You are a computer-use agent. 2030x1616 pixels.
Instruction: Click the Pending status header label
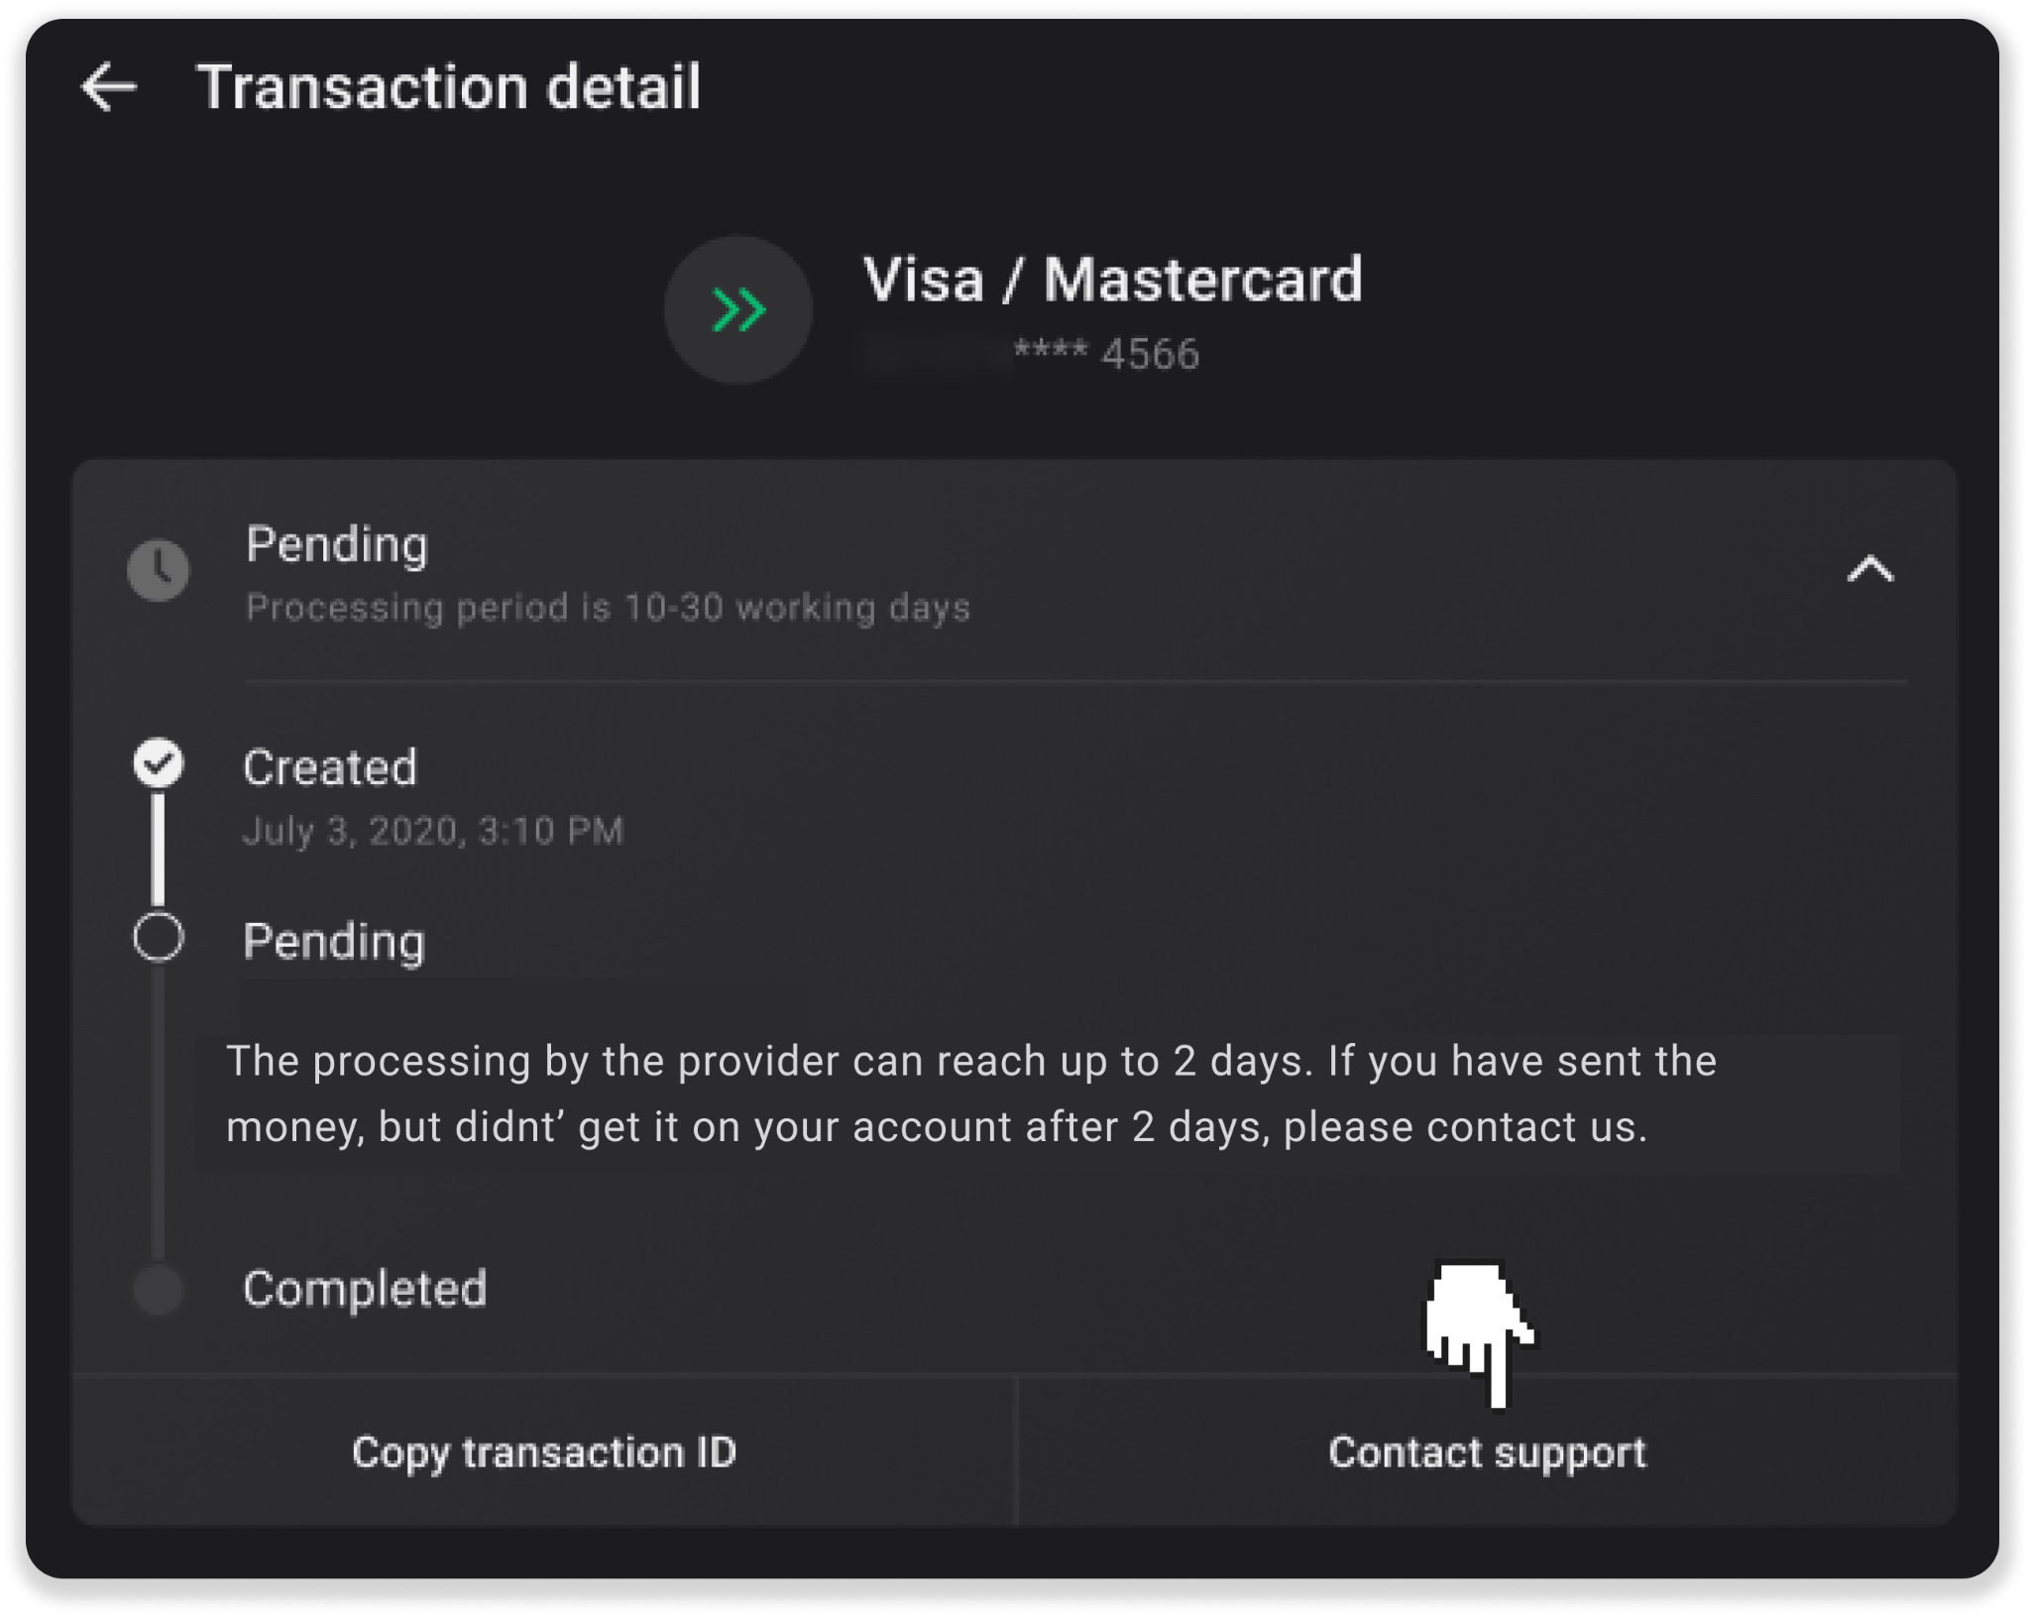(337, 544)
